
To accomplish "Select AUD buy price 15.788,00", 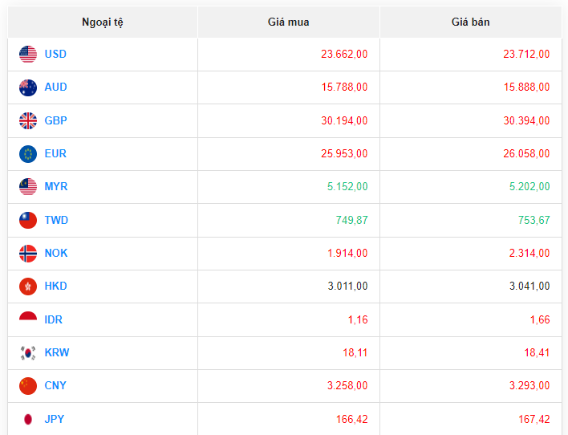I will (x=344, y=87).
